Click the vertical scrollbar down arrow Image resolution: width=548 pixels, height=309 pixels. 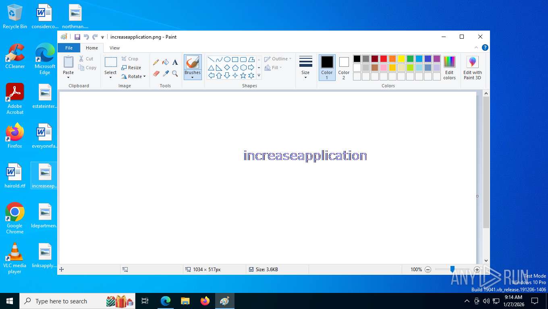point(486,261)
